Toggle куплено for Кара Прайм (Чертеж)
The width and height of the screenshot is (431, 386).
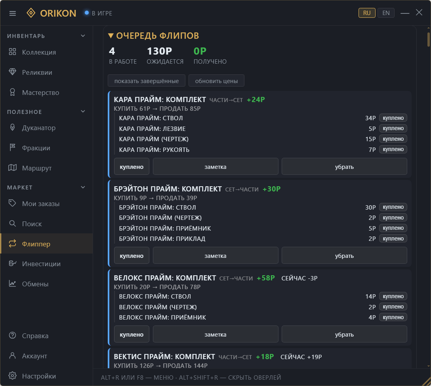(x=393, y=139)
